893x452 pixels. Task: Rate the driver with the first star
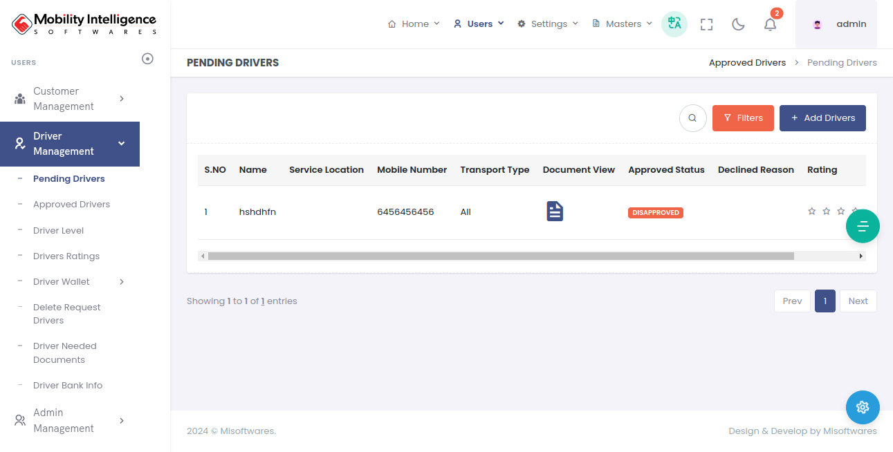click(812, 211)
